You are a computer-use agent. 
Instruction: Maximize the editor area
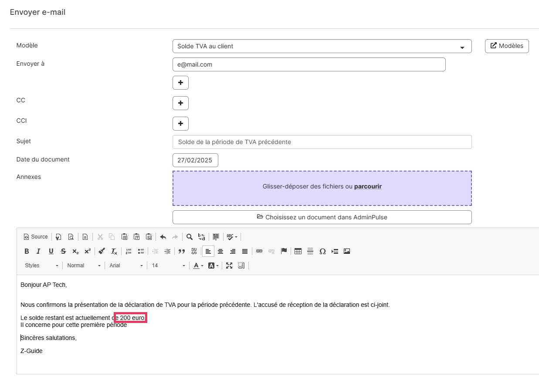click(x=229, y=266)
